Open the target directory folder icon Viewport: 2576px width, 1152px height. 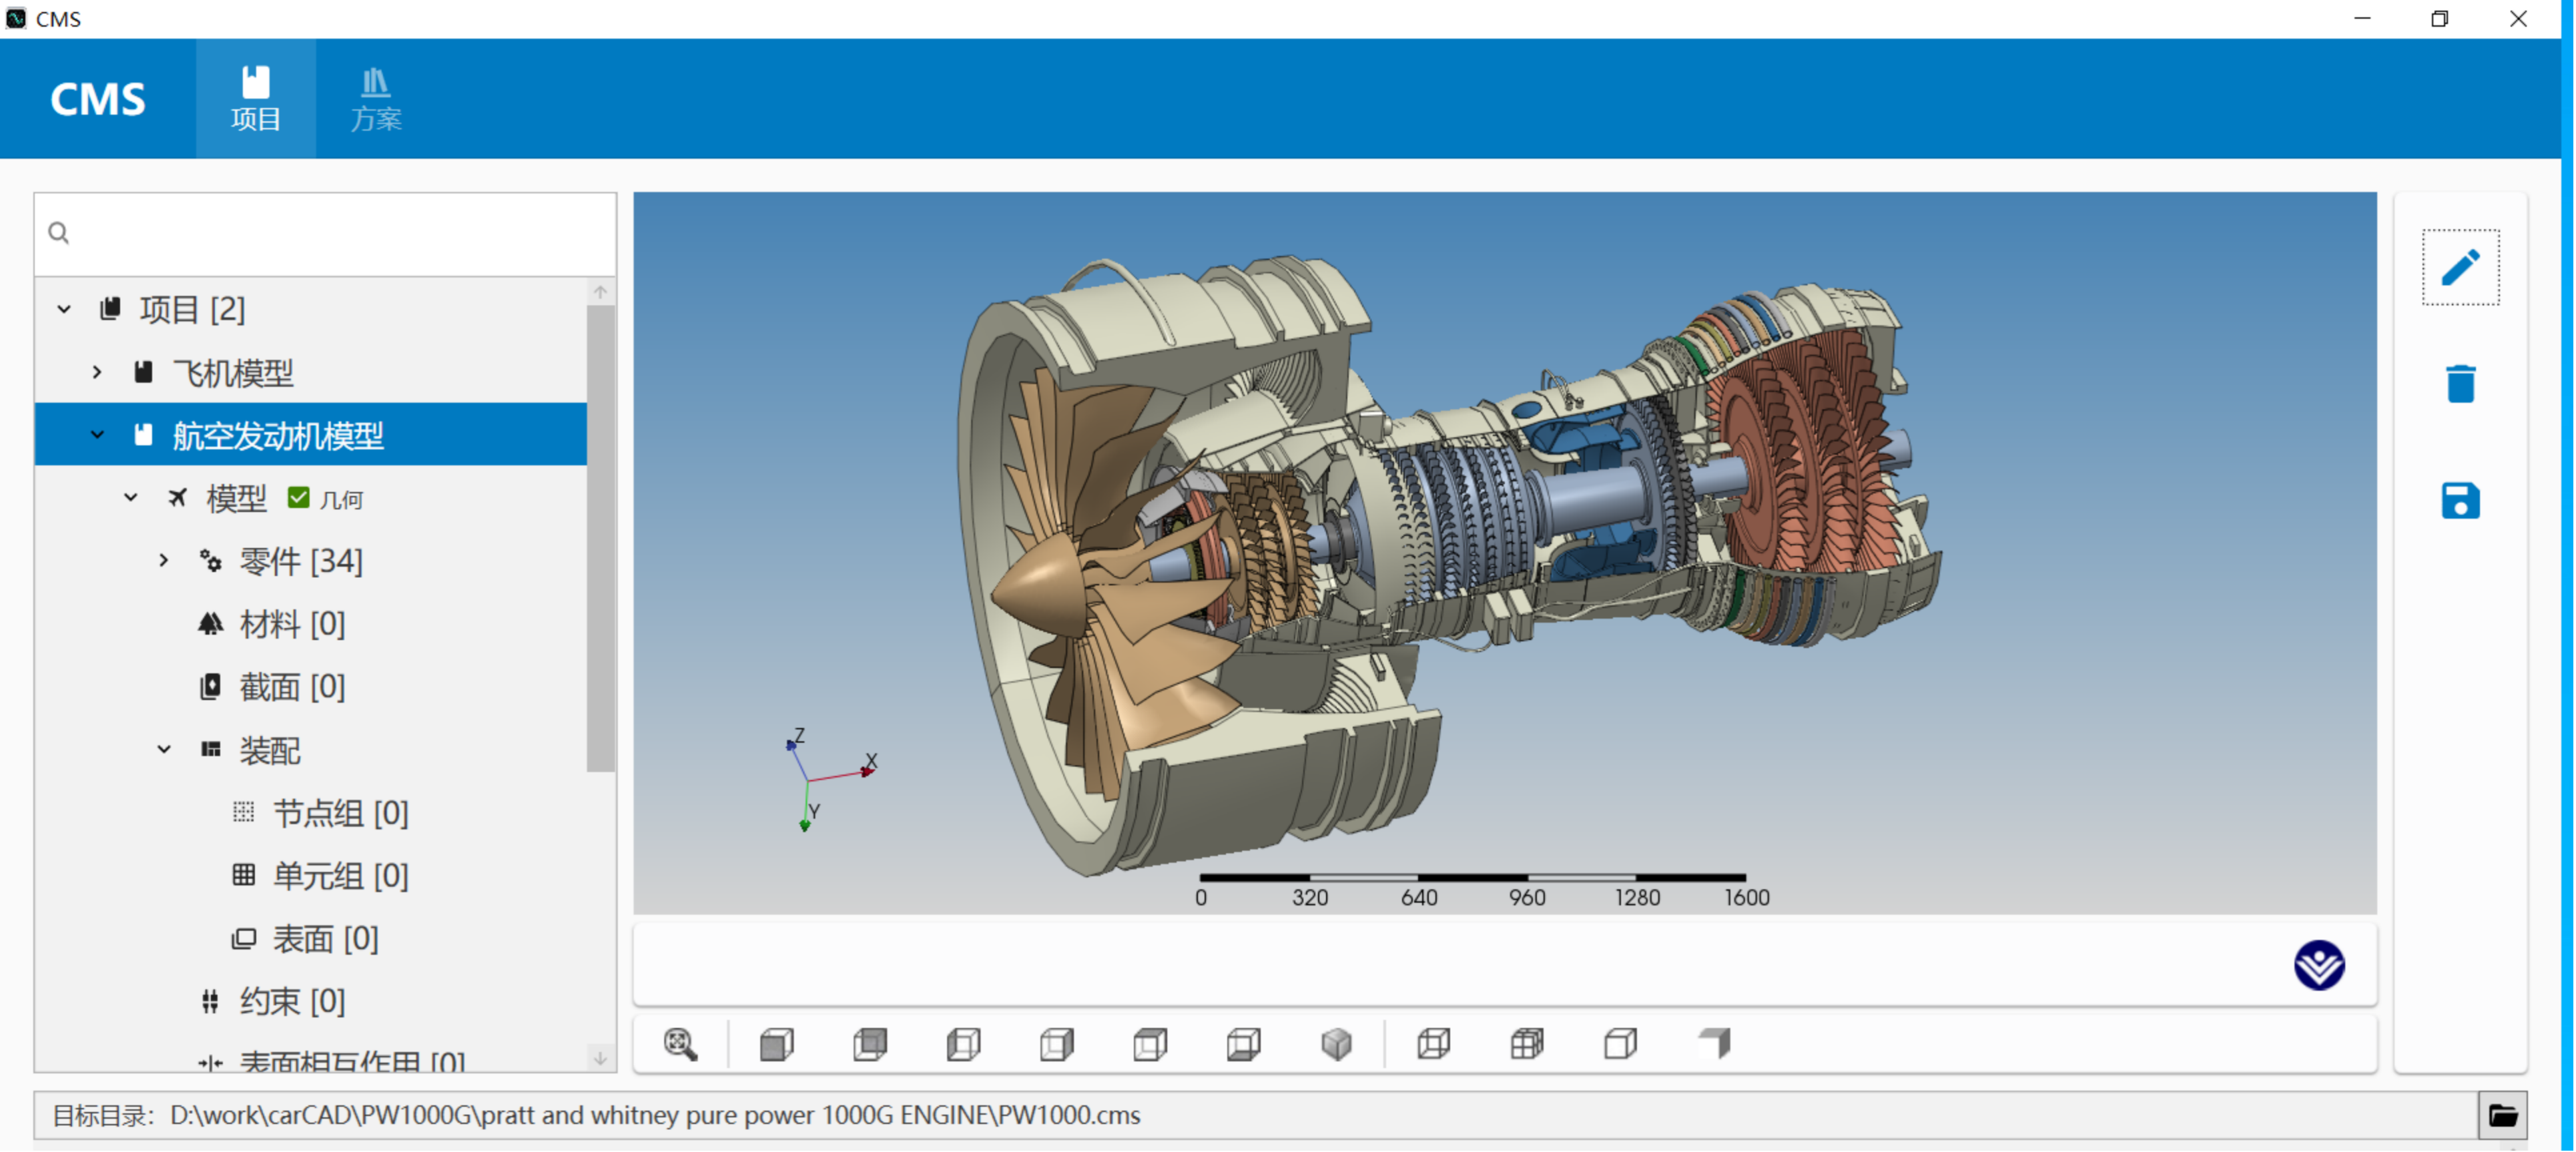tap(2502, 1115)
